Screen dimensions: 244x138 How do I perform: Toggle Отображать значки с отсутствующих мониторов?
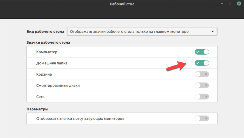tap(202, 118)
